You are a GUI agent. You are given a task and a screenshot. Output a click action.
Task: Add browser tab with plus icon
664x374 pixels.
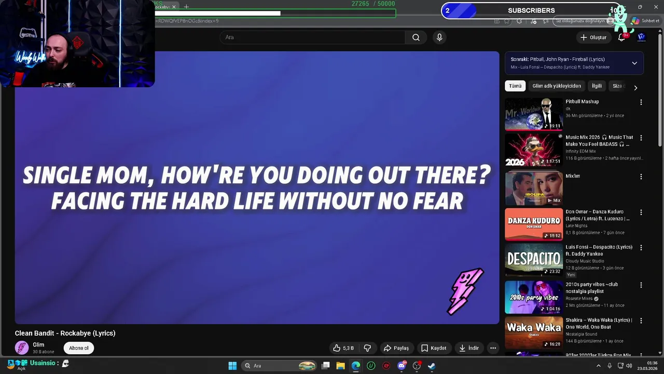[x=186, y=7]
